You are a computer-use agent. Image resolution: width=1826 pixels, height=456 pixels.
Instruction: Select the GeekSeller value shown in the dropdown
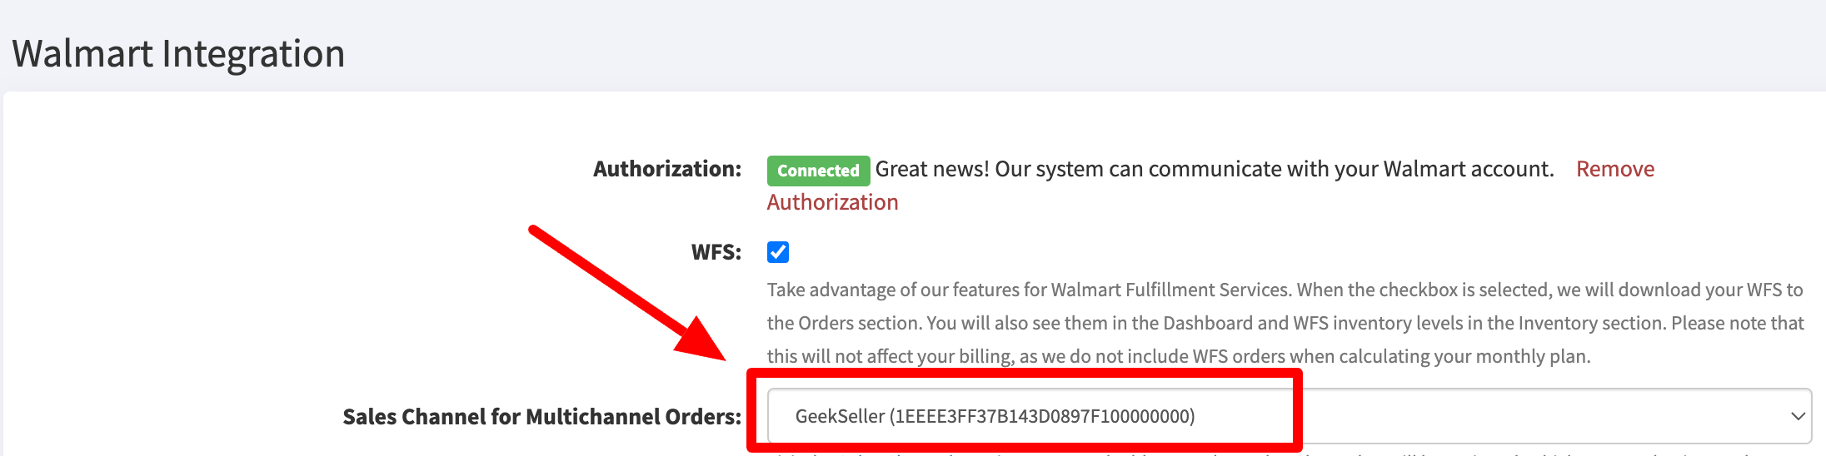click(995, 416)
